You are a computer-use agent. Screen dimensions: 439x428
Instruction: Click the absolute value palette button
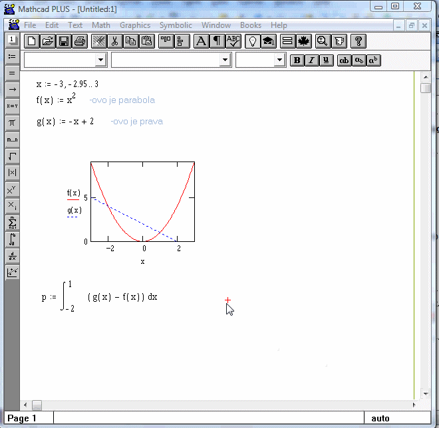[12, 173]
